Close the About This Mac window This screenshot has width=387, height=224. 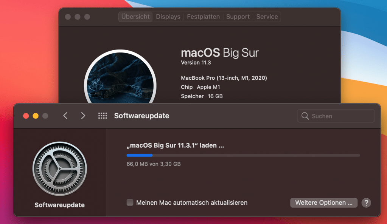tap(68, 17)
